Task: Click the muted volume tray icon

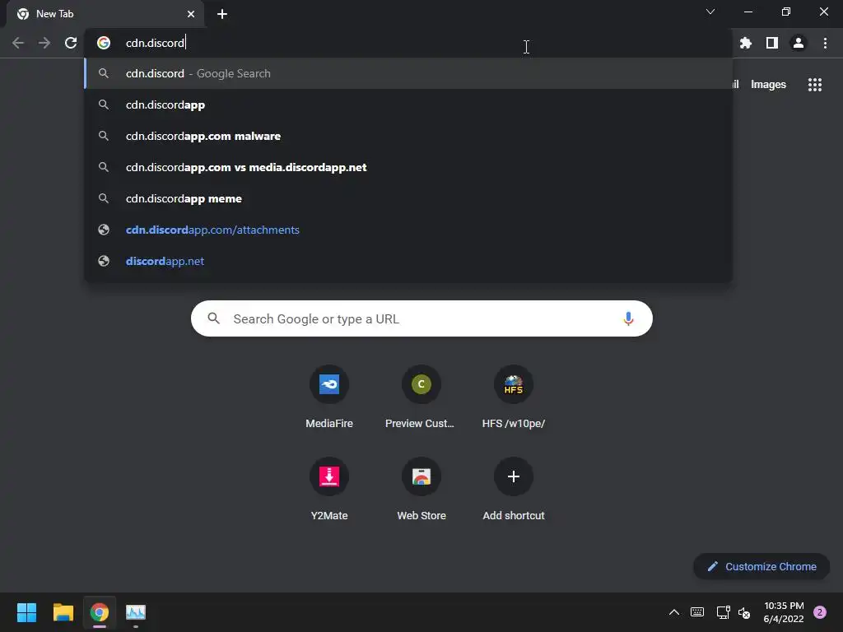Action: (744, 612)
